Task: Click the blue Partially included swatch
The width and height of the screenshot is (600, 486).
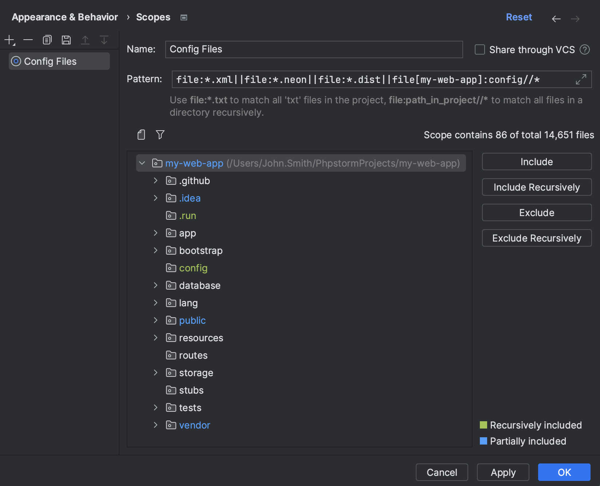Action: click(483, 441)
